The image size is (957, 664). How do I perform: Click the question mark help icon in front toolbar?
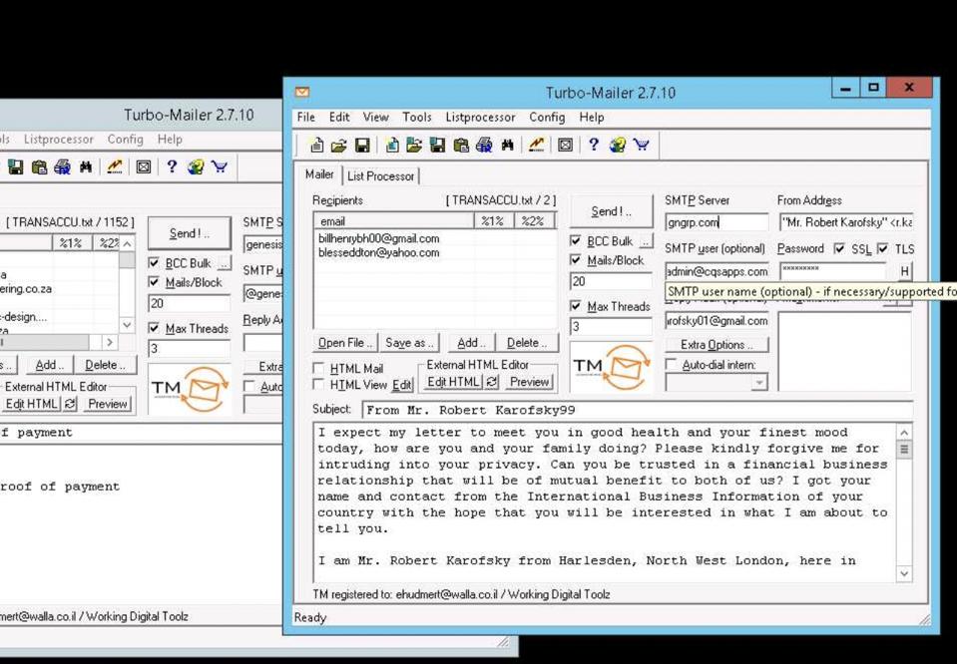pos(594,146)
